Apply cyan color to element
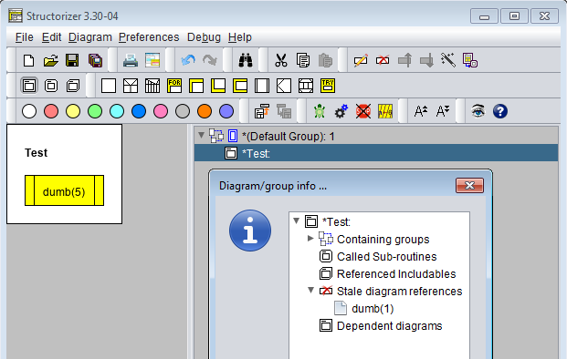The height and width of the screenshot is (359, 567). click(117, 111)
